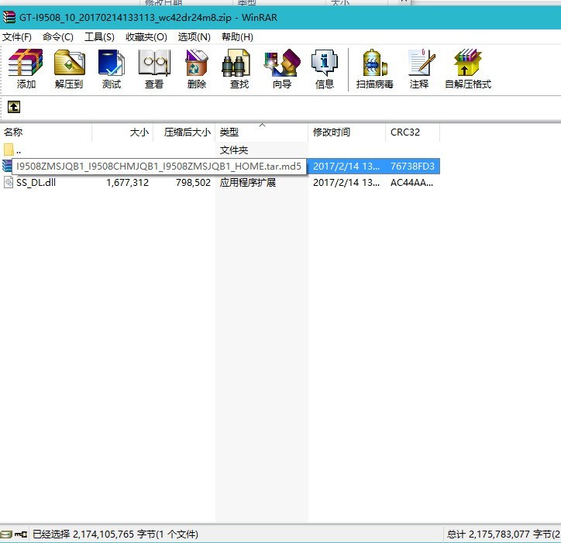This screenshot has width=561, height=543.
Task: Sort by the 名称 column header
Action: tap(46, 132)
